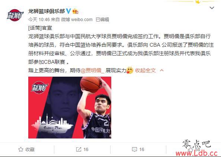Open post options dropdown arrow

(x=212, y=8)
